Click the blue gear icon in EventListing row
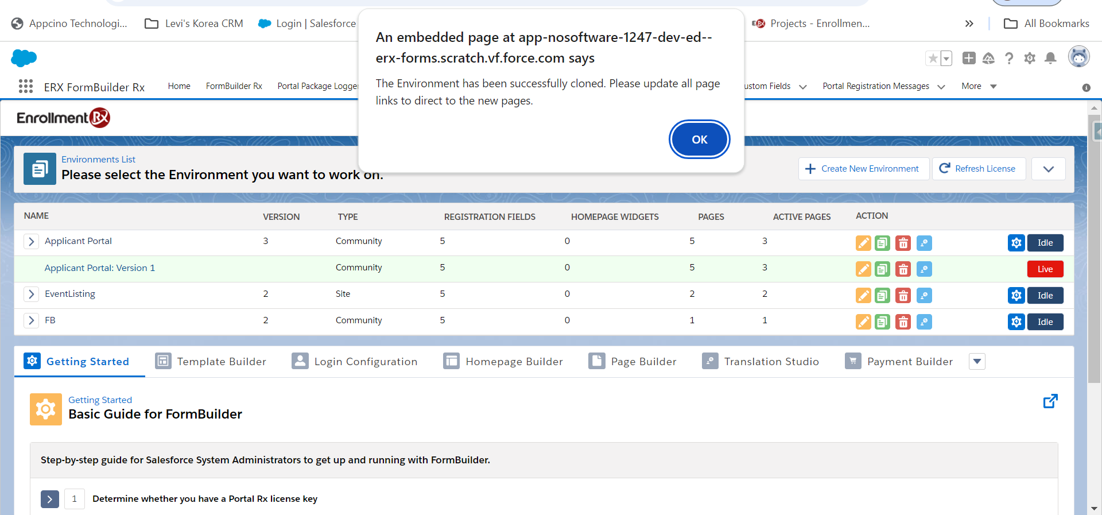This screenshot has height=515, width=1102. point(1016,296)
